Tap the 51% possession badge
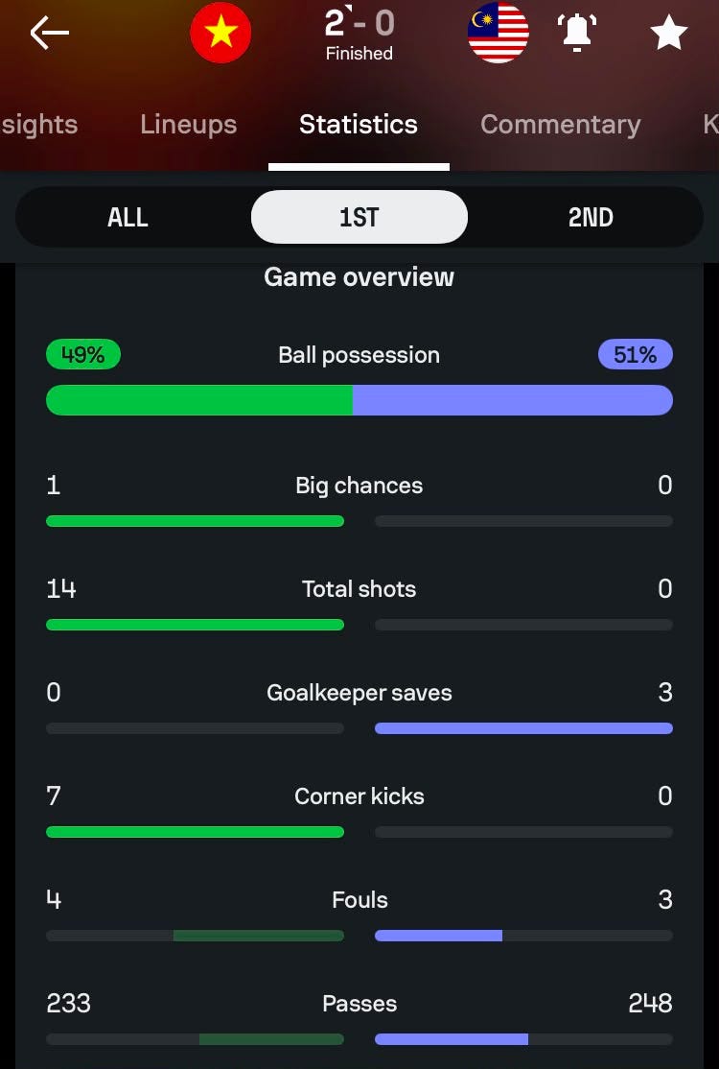 636,355
